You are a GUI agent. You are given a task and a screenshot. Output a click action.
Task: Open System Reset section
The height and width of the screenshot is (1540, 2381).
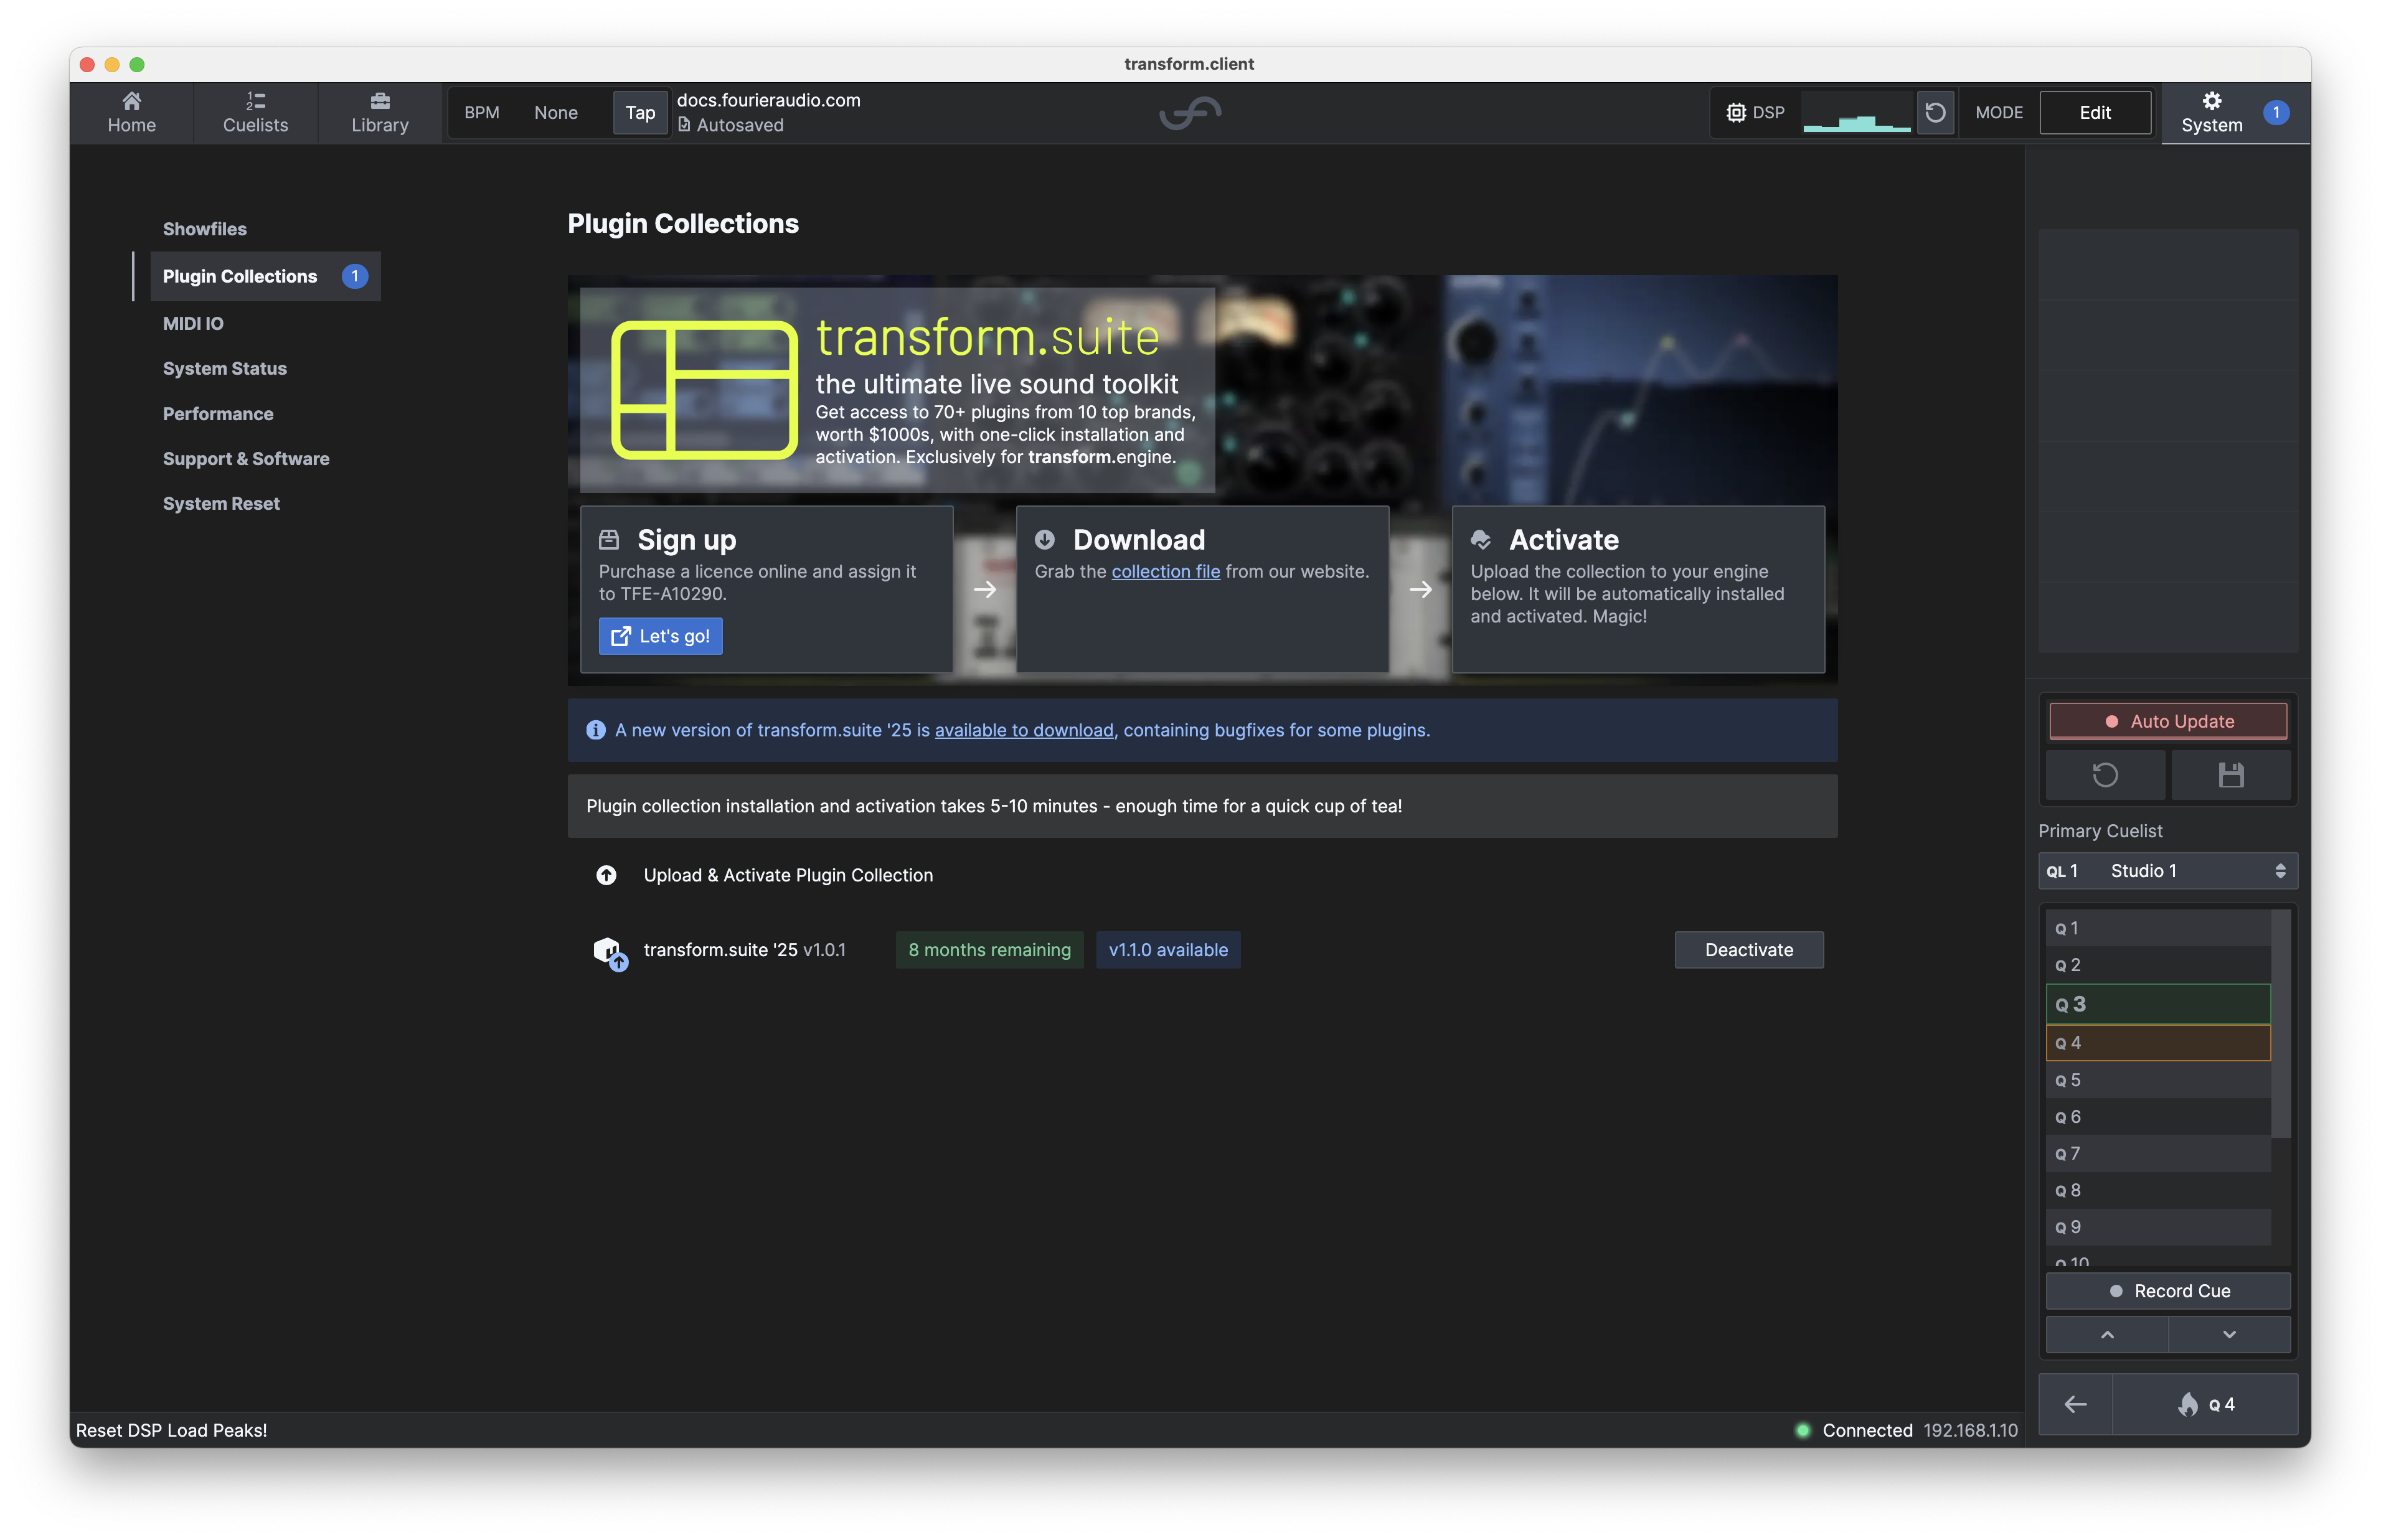[221, 503]
